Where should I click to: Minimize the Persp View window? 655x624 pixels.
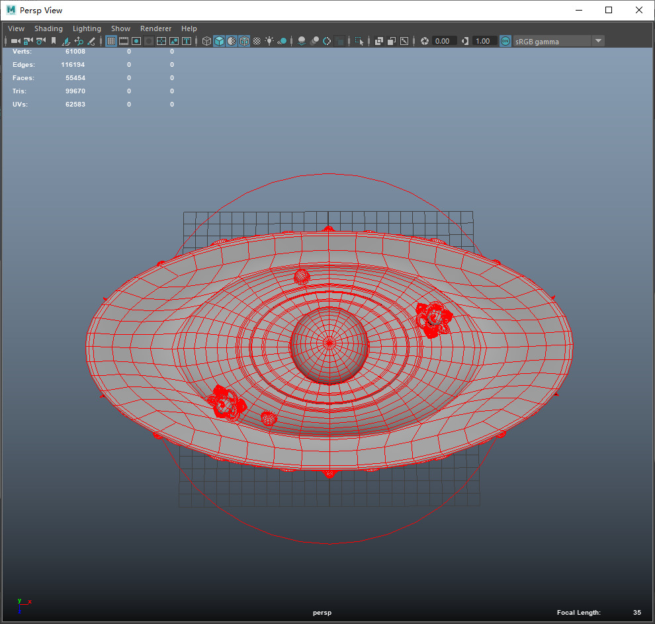coord(579,10)
